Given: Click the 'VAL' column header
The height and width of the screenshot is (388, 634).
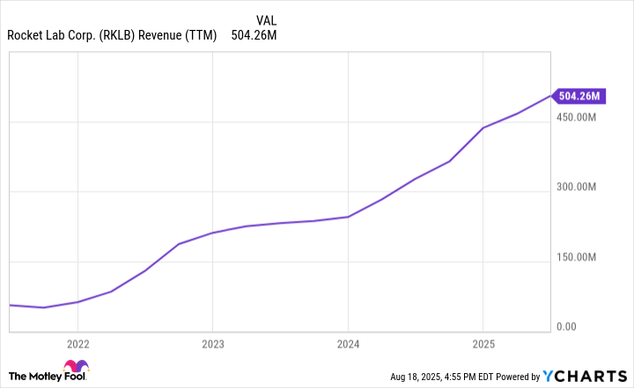Looking at the screenshot, I should [x=266, y=20].
